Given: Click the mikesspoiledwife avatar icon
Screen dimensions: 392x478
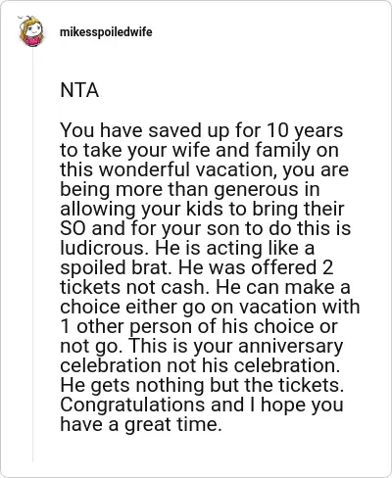Looking at the screenshot, I should 31,31.
